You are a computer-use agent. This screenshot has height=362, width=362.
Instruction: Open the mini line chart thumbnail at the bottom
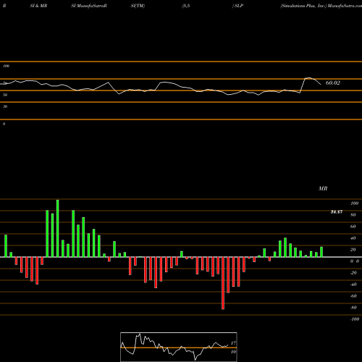tap(179, 347)
